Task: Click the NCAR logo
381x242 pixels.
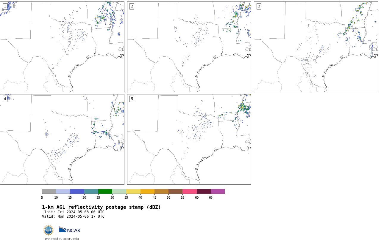Action: tap(70, 230)
